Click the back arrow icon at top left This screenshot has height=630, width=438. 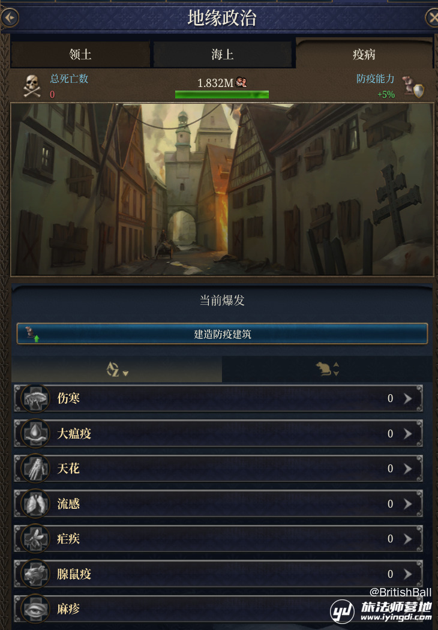[9, 17]
